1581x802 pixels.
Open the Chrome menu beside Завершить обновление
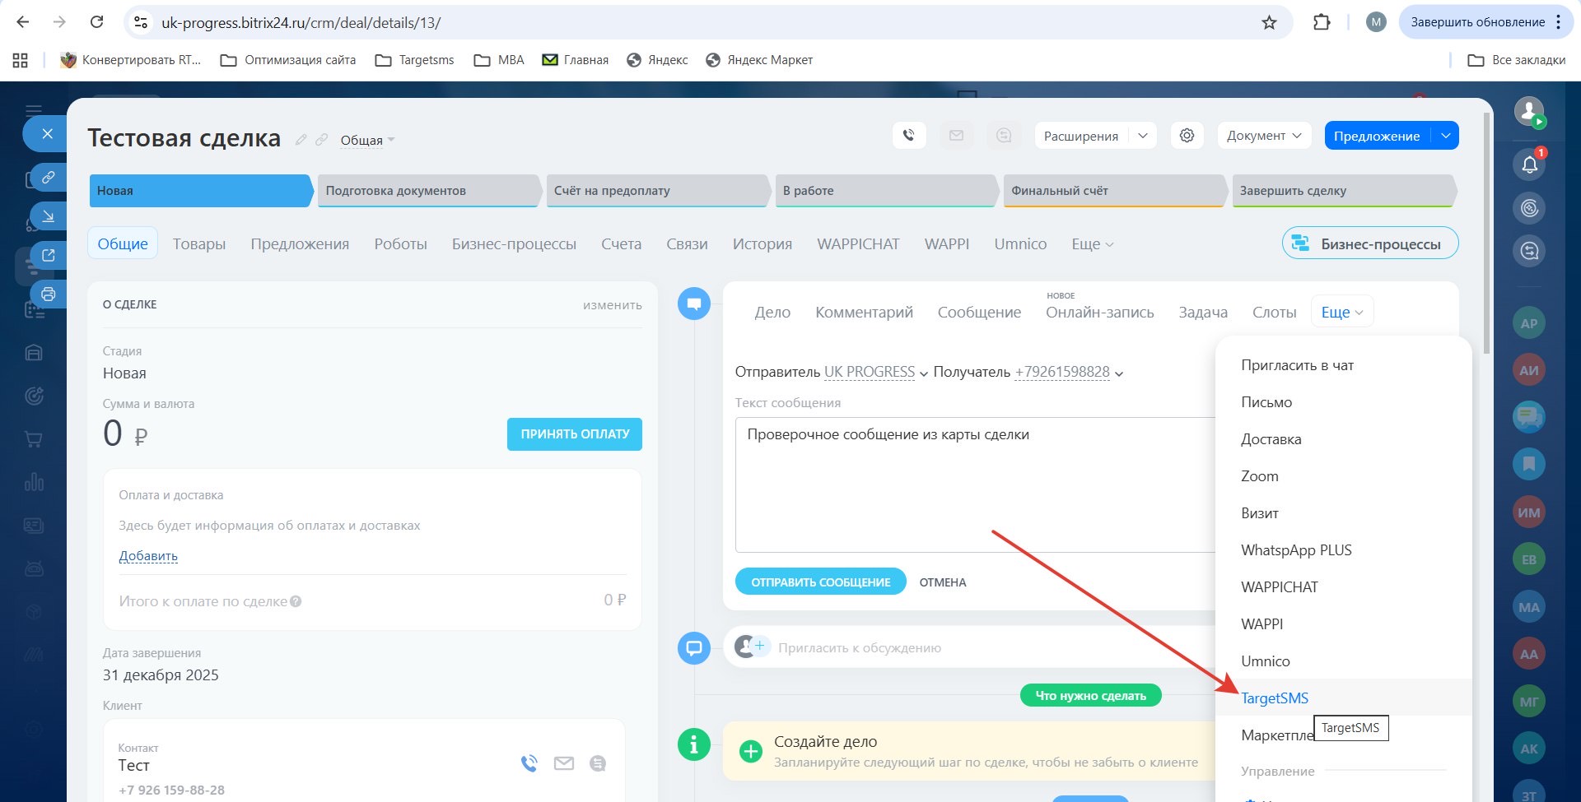[x=1558, y=22]
